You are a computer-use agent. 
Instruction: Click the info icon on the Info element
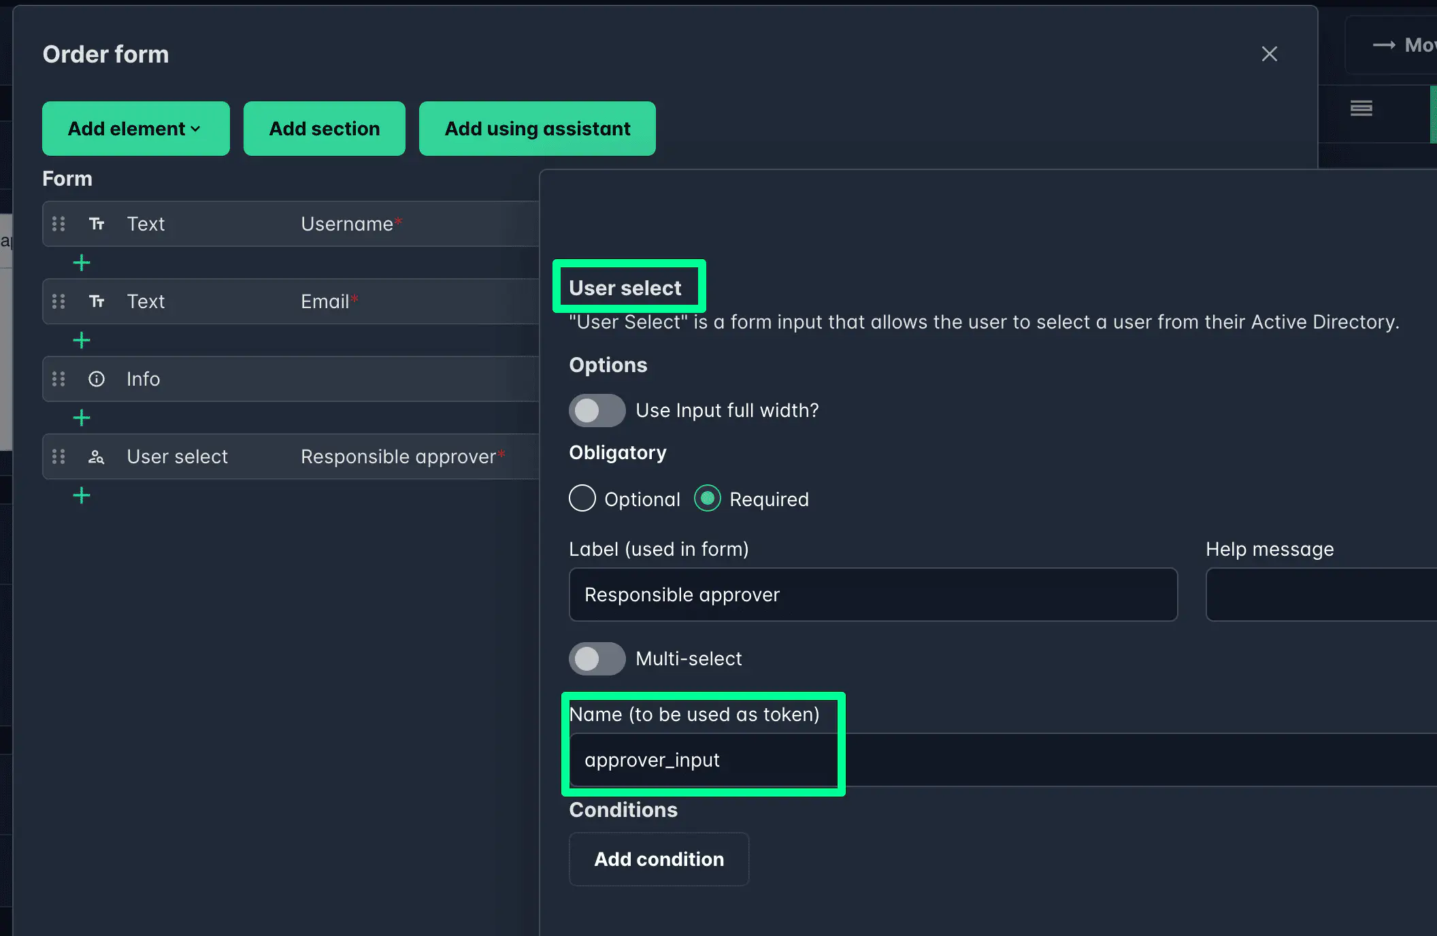coord(97,379)
